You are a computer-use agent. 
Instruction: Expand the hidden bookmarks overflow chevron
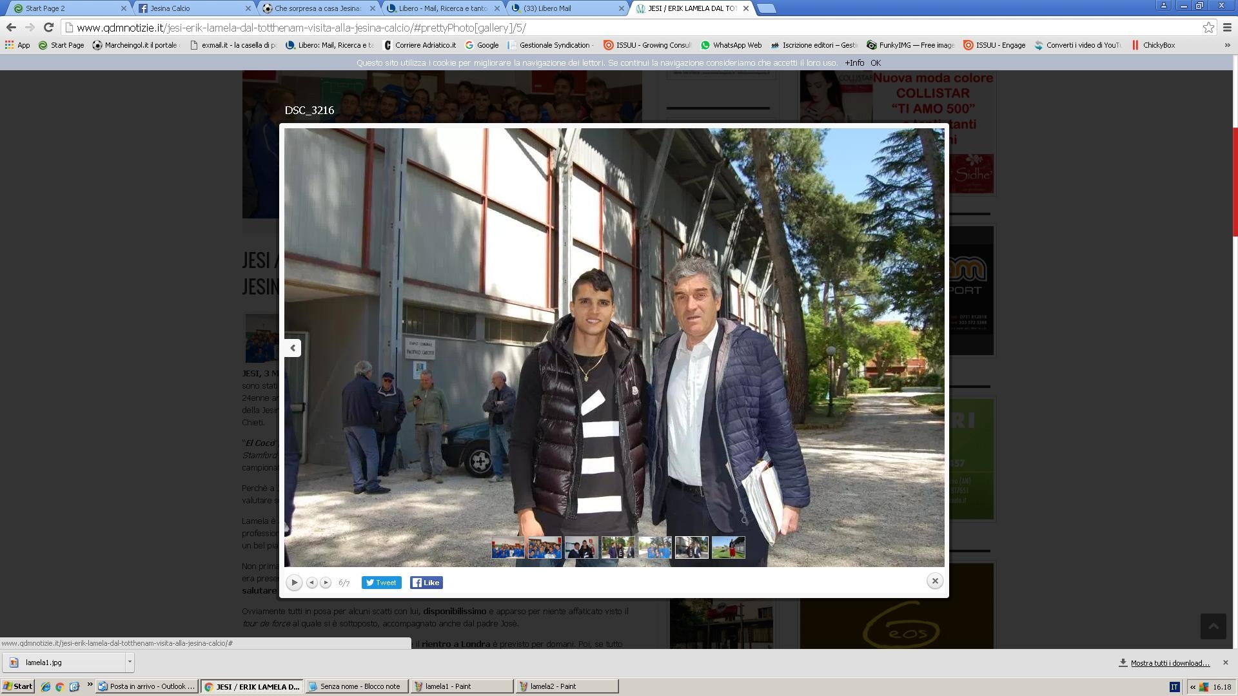(x=1226, y=45)
